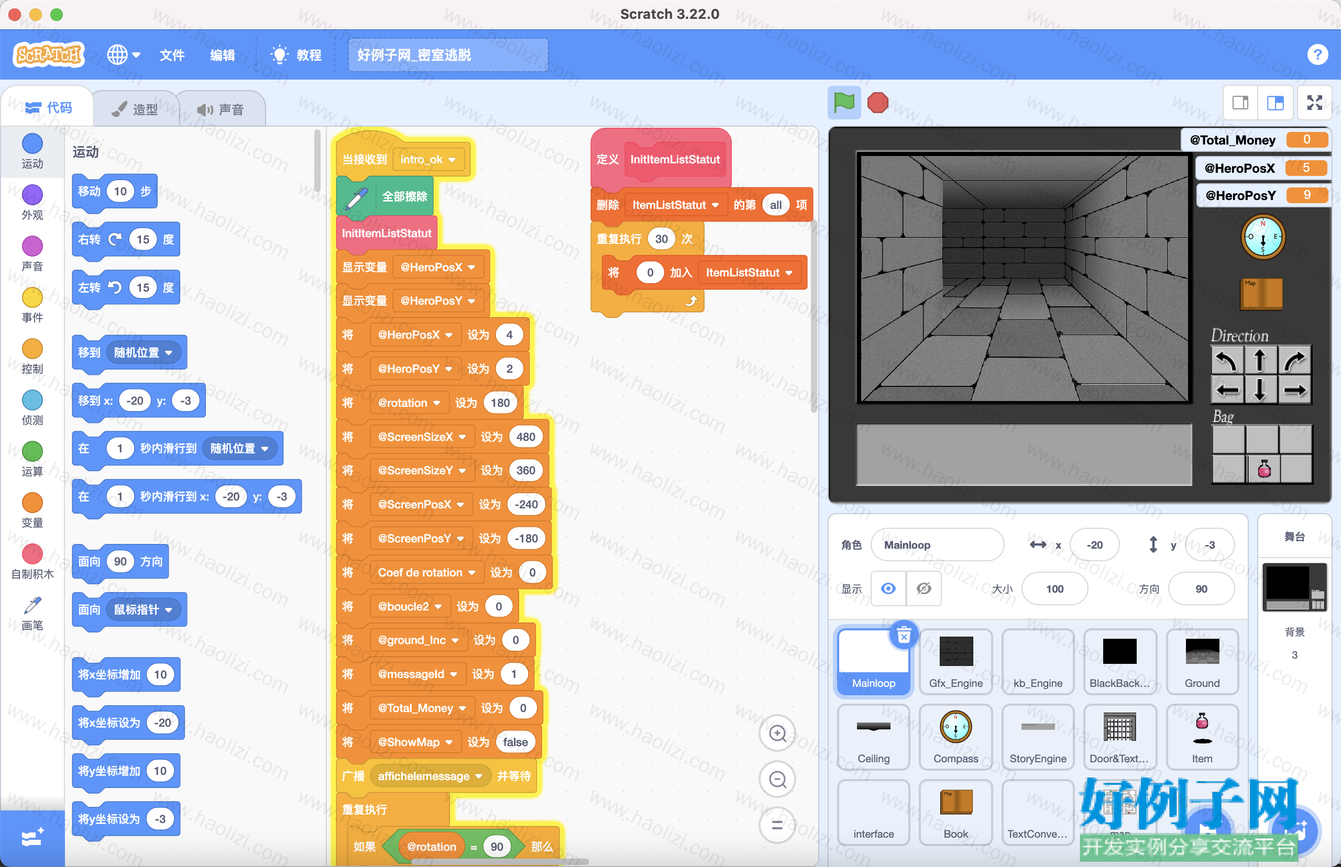Viewport: 1341px width, 867px height.
Task: Click the help question mark icon
Action: click(1317, 54)
